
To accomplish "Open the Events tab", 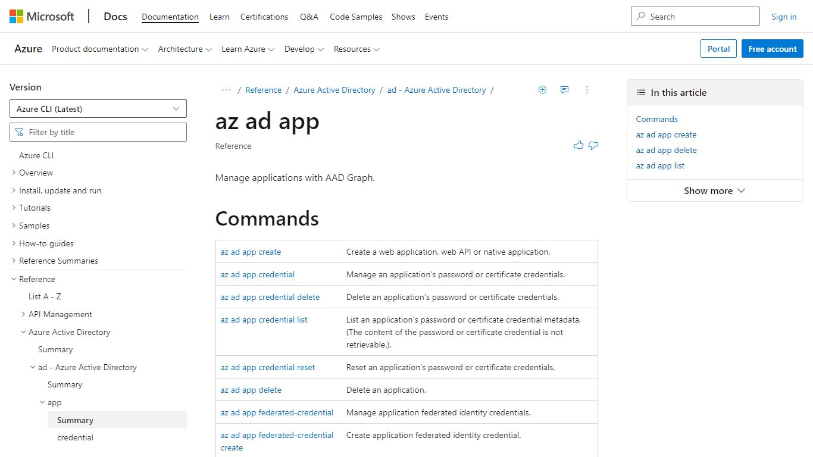I will [436, 17].
